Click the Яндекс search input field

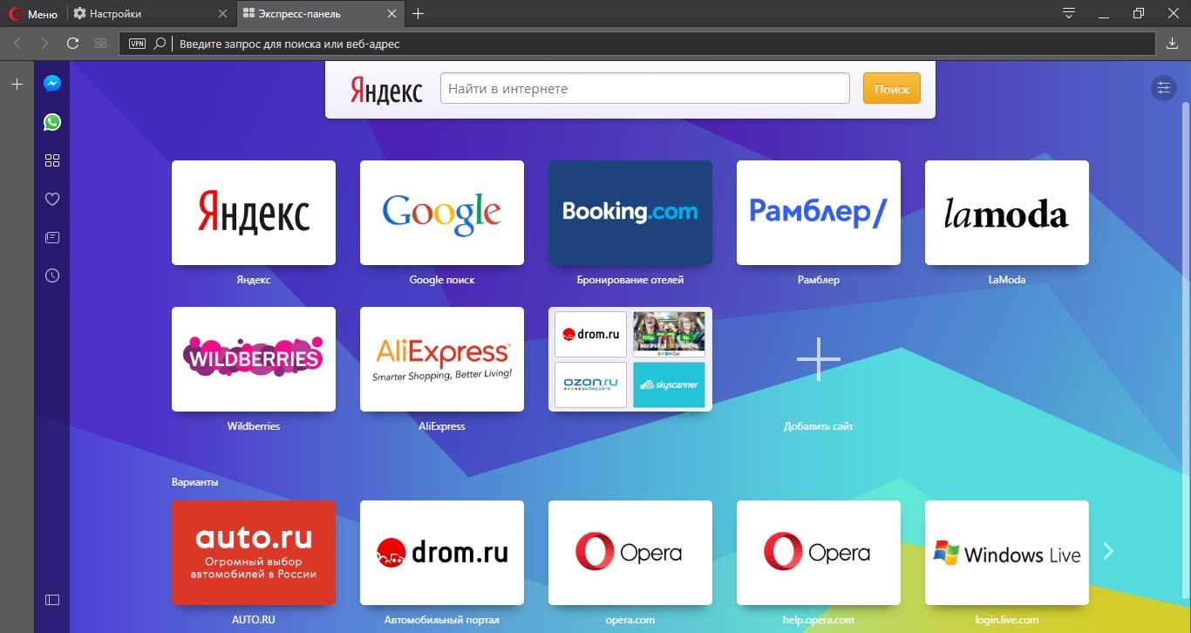point(644,89)
